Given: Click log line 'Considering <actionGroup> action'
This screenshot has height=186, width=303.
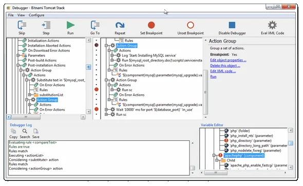Looking at the screenshot, I should pyautogui.click(x=36, y=169).
